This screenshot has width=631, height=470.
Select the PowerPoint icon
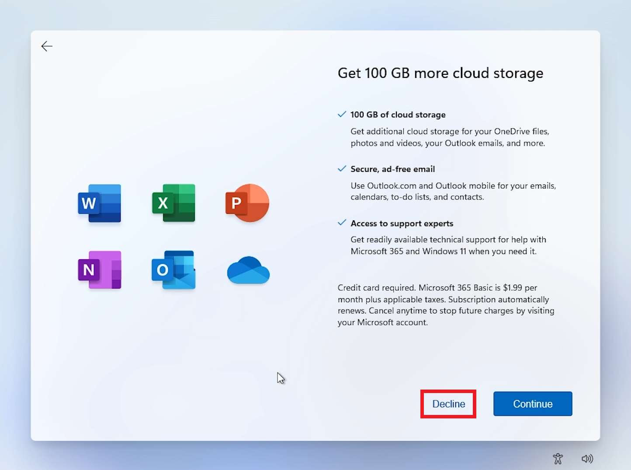pos(247,203)
